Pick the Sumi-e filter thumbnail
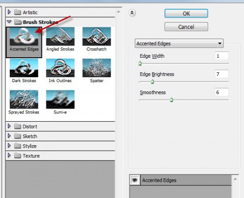The image size is (244, 198). click(x=61, y=99)
